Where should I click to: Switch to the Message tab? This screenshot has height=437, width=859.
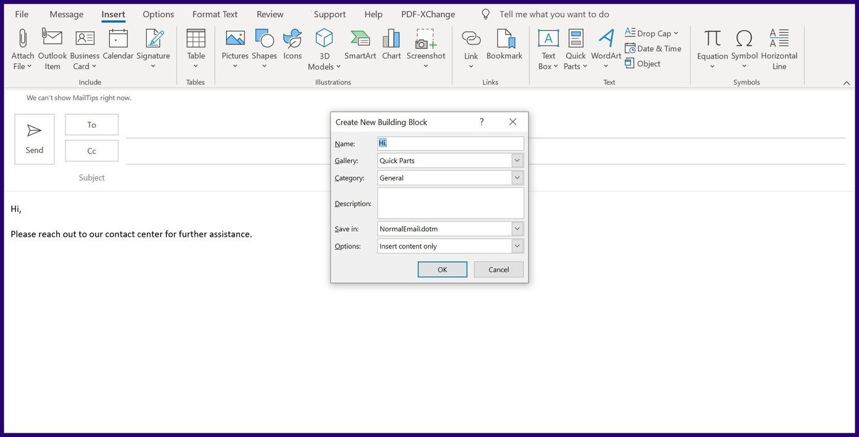click(67, 14)
